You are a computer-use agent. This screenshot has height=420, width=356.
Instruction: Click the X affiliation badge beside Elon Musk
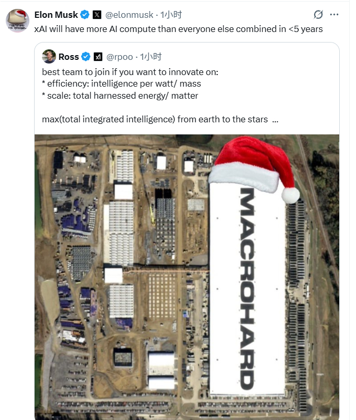pos(97,15)
